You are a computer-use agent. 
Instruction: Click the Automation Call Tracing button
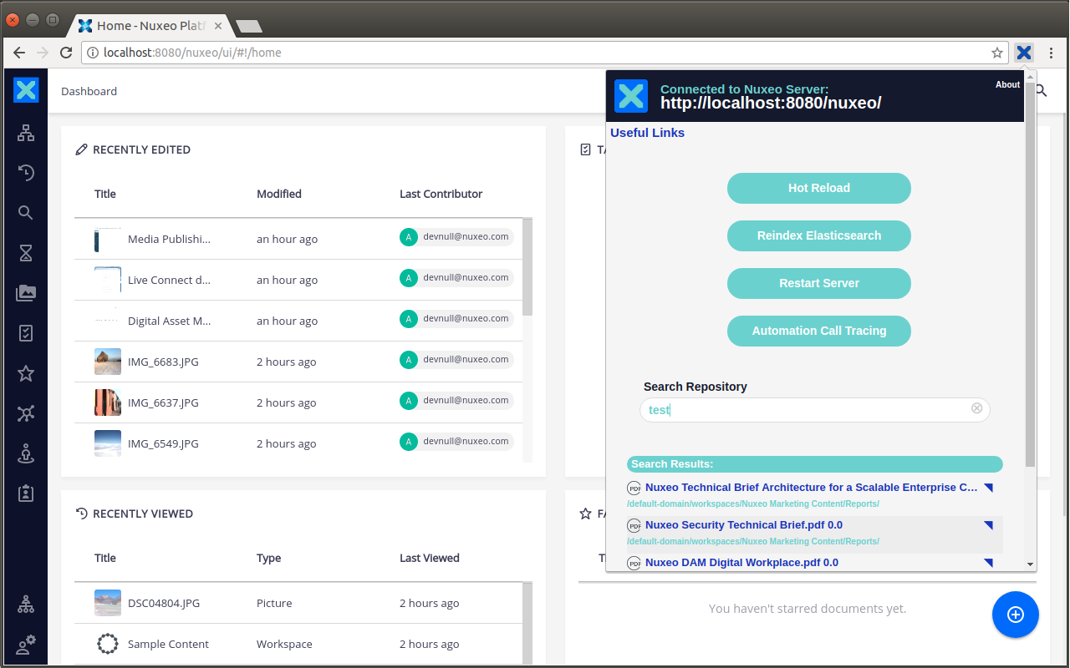pyautogui.click(x=819, y=331)
